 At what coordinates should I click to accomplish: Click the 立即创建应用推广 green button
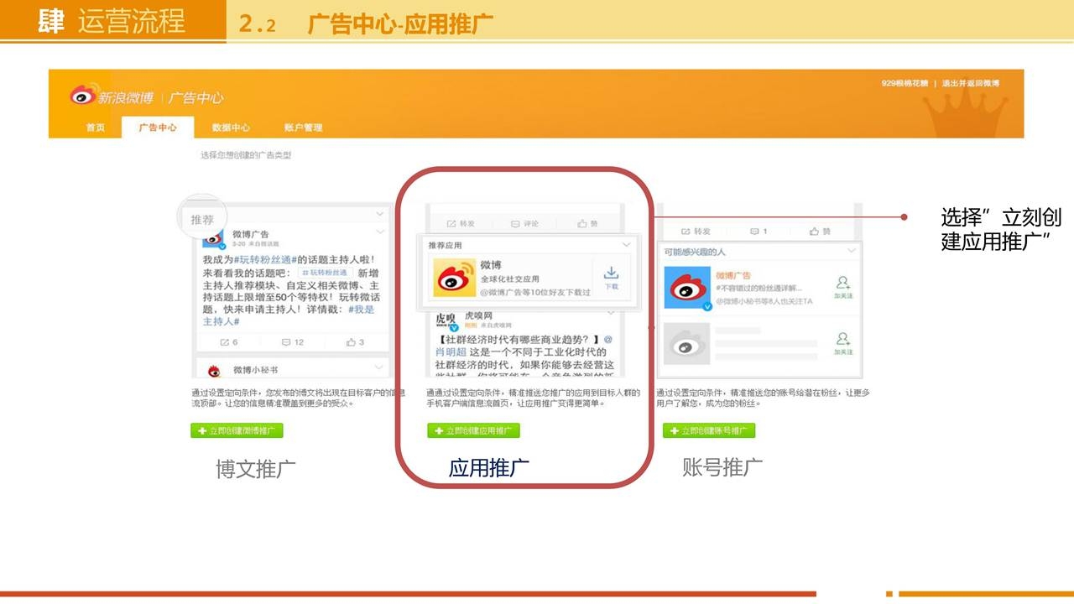473,430
